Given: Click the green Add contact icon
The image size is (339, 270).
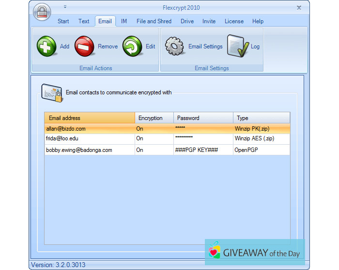Looking at the screenshot, I should point(46,46).
